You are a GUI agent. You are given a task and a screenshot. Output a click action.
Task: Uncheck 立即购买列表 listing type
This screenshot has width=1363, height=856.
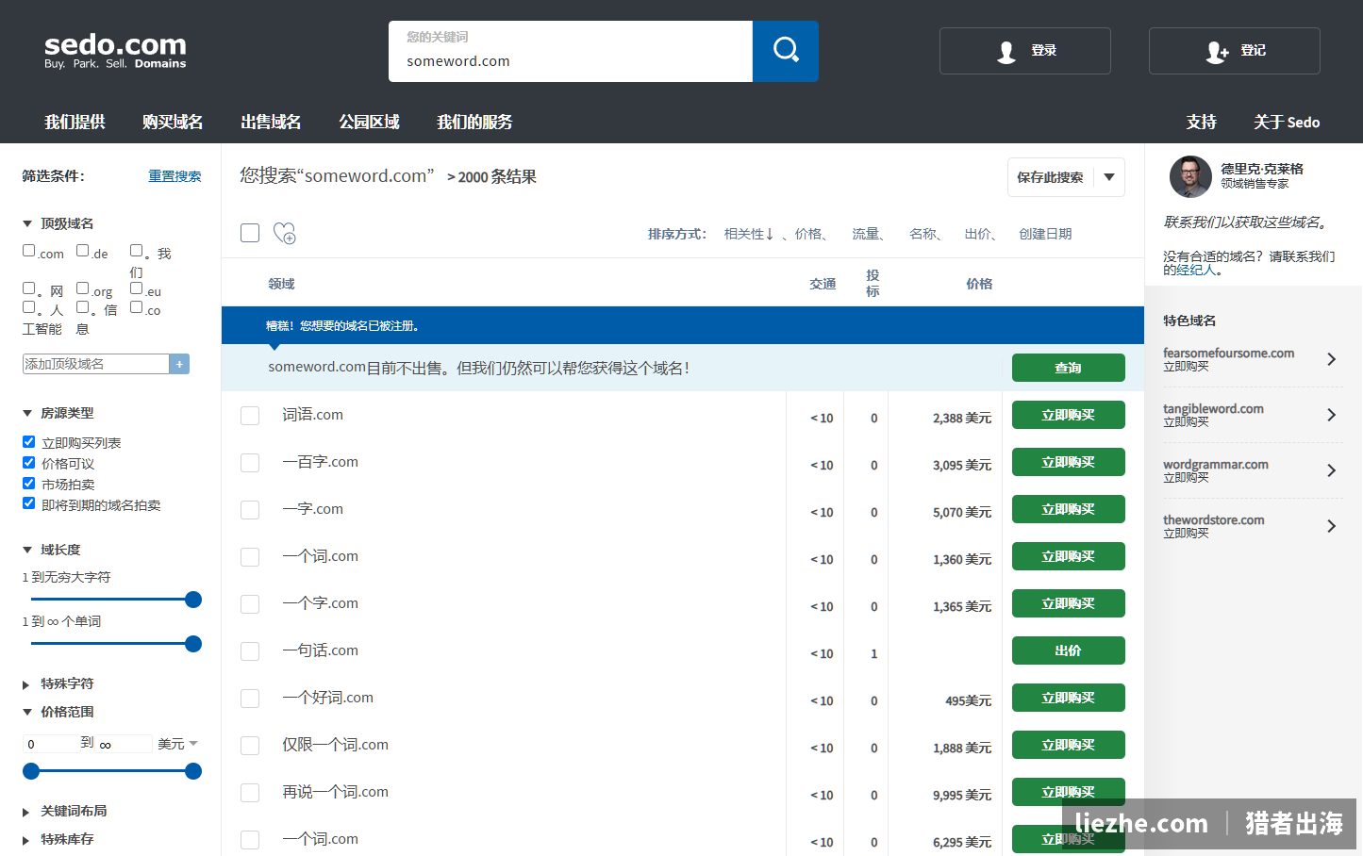coord(29,442)
